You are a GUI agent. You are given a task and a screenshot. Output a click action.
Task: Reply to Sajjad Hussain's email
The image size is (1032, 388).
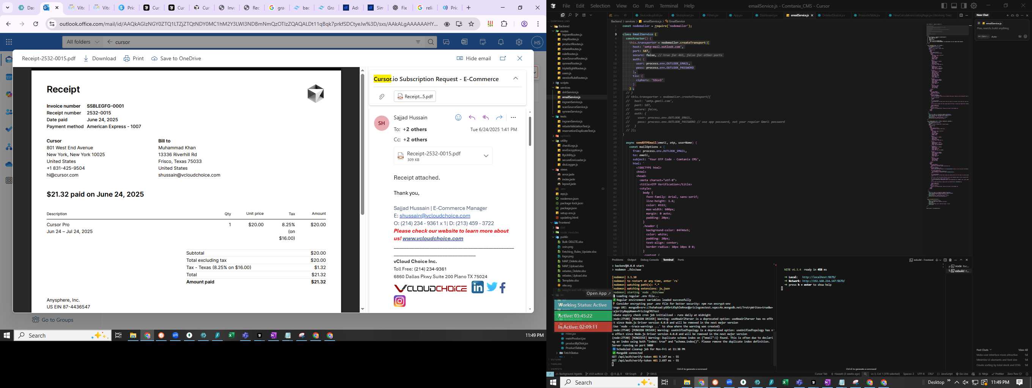click(x=472, y=117)
